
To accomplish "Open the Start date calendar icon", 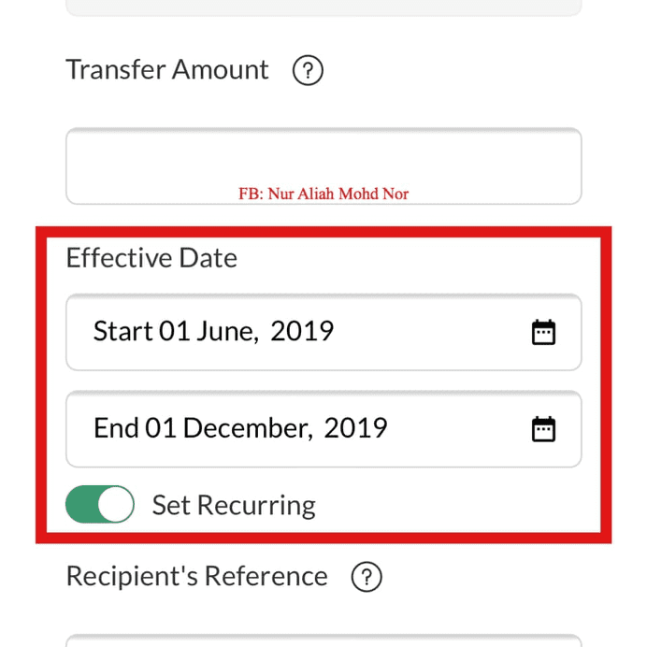I will pos(543,332).
